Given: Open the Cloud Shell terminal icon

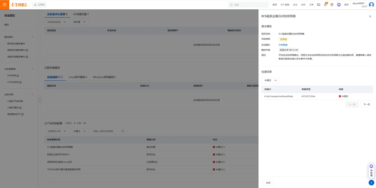Looking at the screenshot, I should [x=319, y=5].
